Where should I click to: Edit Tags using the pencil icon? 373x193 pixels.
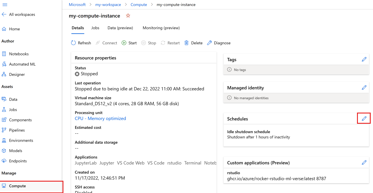pyautogui.click(x=364, y=59)
